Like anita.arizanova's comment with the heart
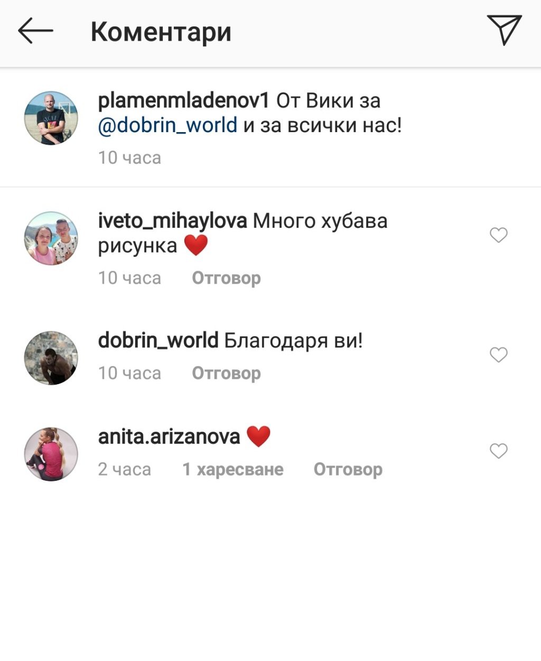Viewport: 541px width, 661px height. pyautogui.click(x=498, y=451)
